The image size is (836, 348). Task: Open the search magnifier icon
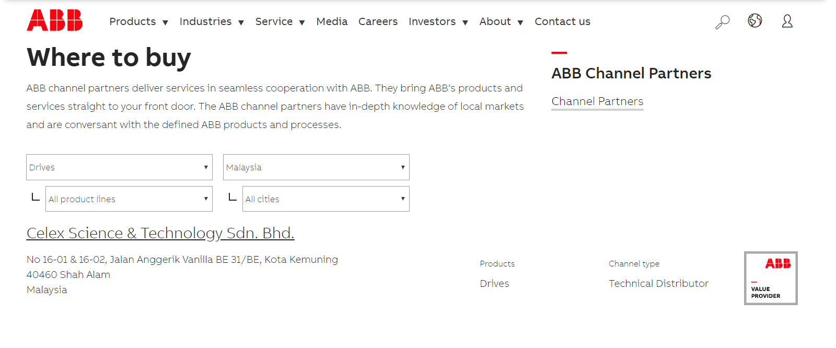[723, 22]
